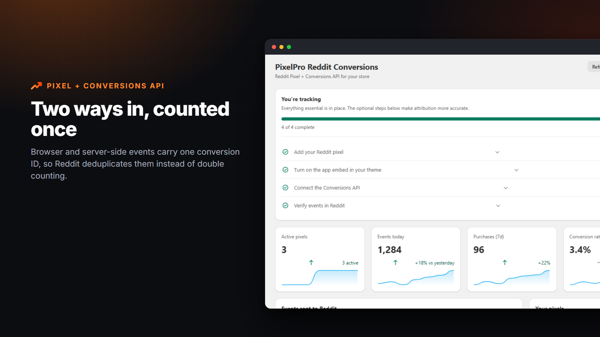This screenshot has width=600, height=337.
Task: Click the Active pixels card label
Action: (294, 237)
